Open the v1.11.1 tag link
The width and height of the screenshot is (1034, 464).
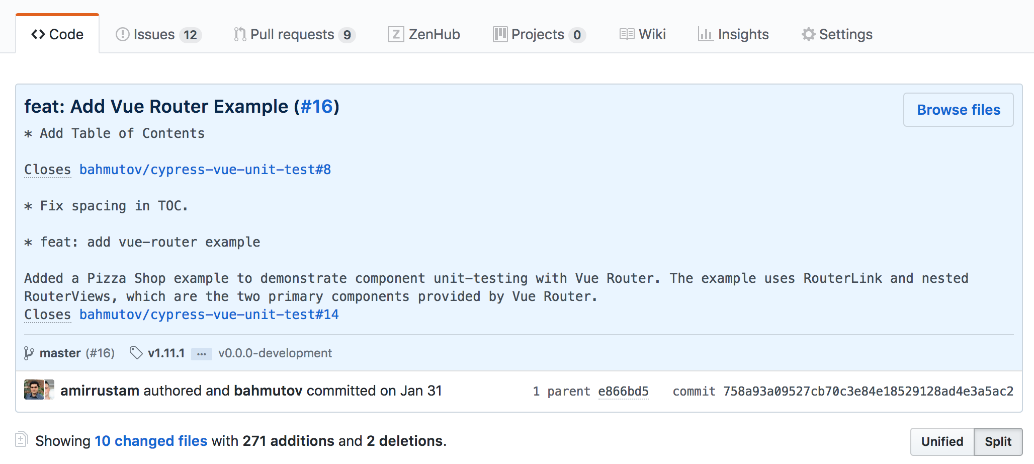[166, 353]
